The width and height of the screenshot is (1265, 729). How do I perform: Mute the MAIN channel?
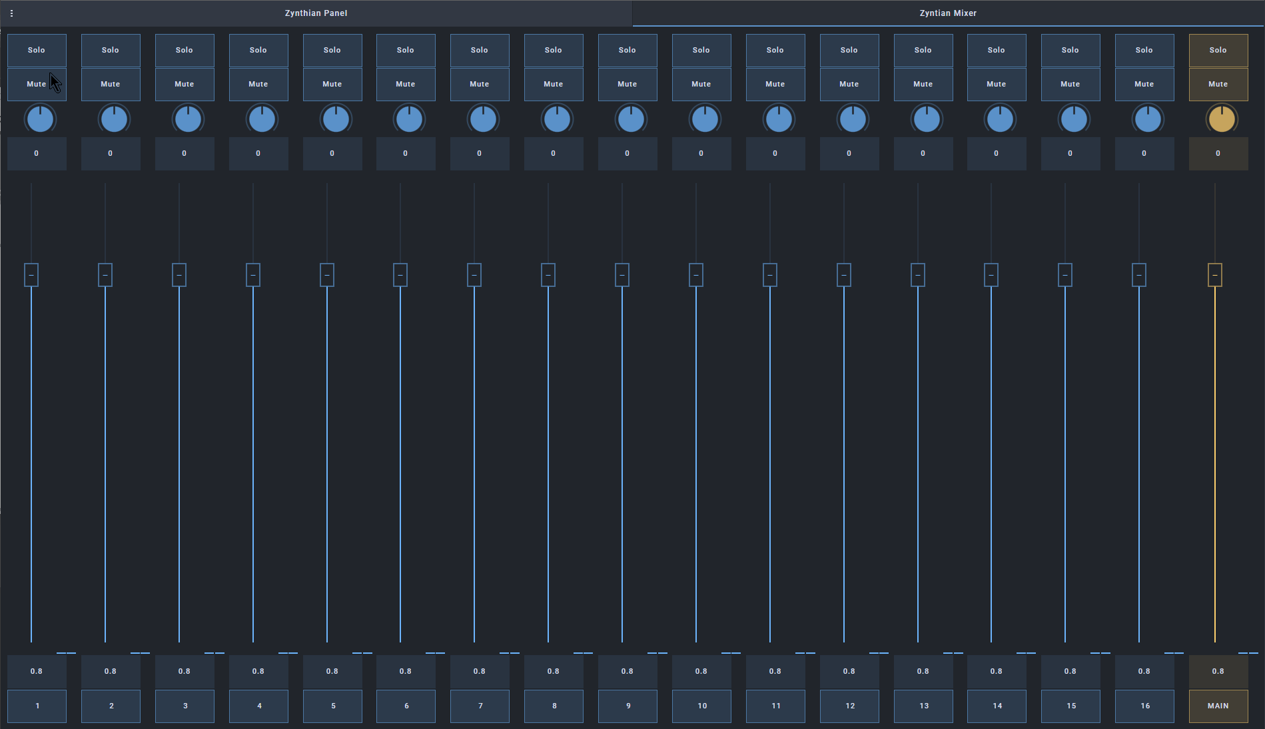(x=1218, y=85)
